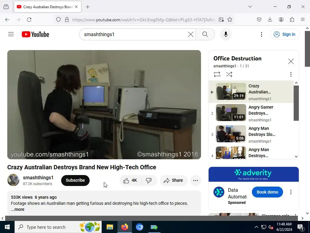View site security padlock info

pyautogui.click(x=67, y=20)
